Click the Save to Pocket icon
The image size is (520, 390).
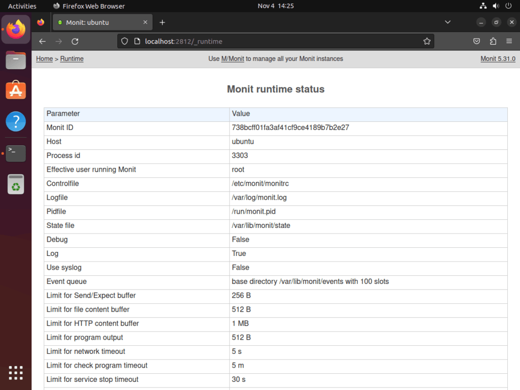[x=476, y=41]
